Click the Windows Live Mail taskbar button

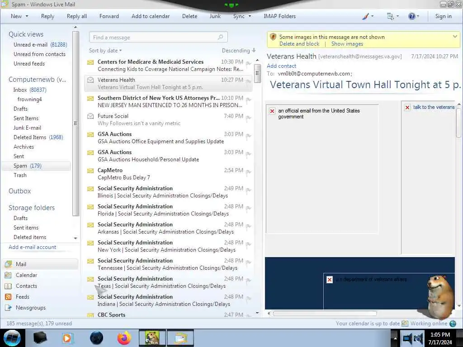tap(180, 338)
